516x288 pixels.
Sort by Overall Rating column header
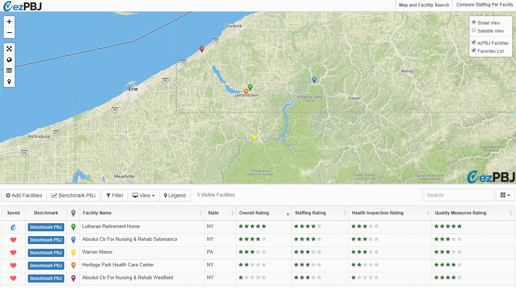point(254,213)
